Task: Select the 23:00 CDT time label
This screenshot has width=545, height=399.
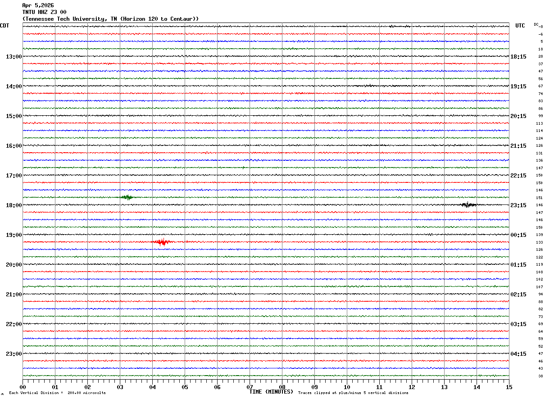Action: (x=14, y=354)
